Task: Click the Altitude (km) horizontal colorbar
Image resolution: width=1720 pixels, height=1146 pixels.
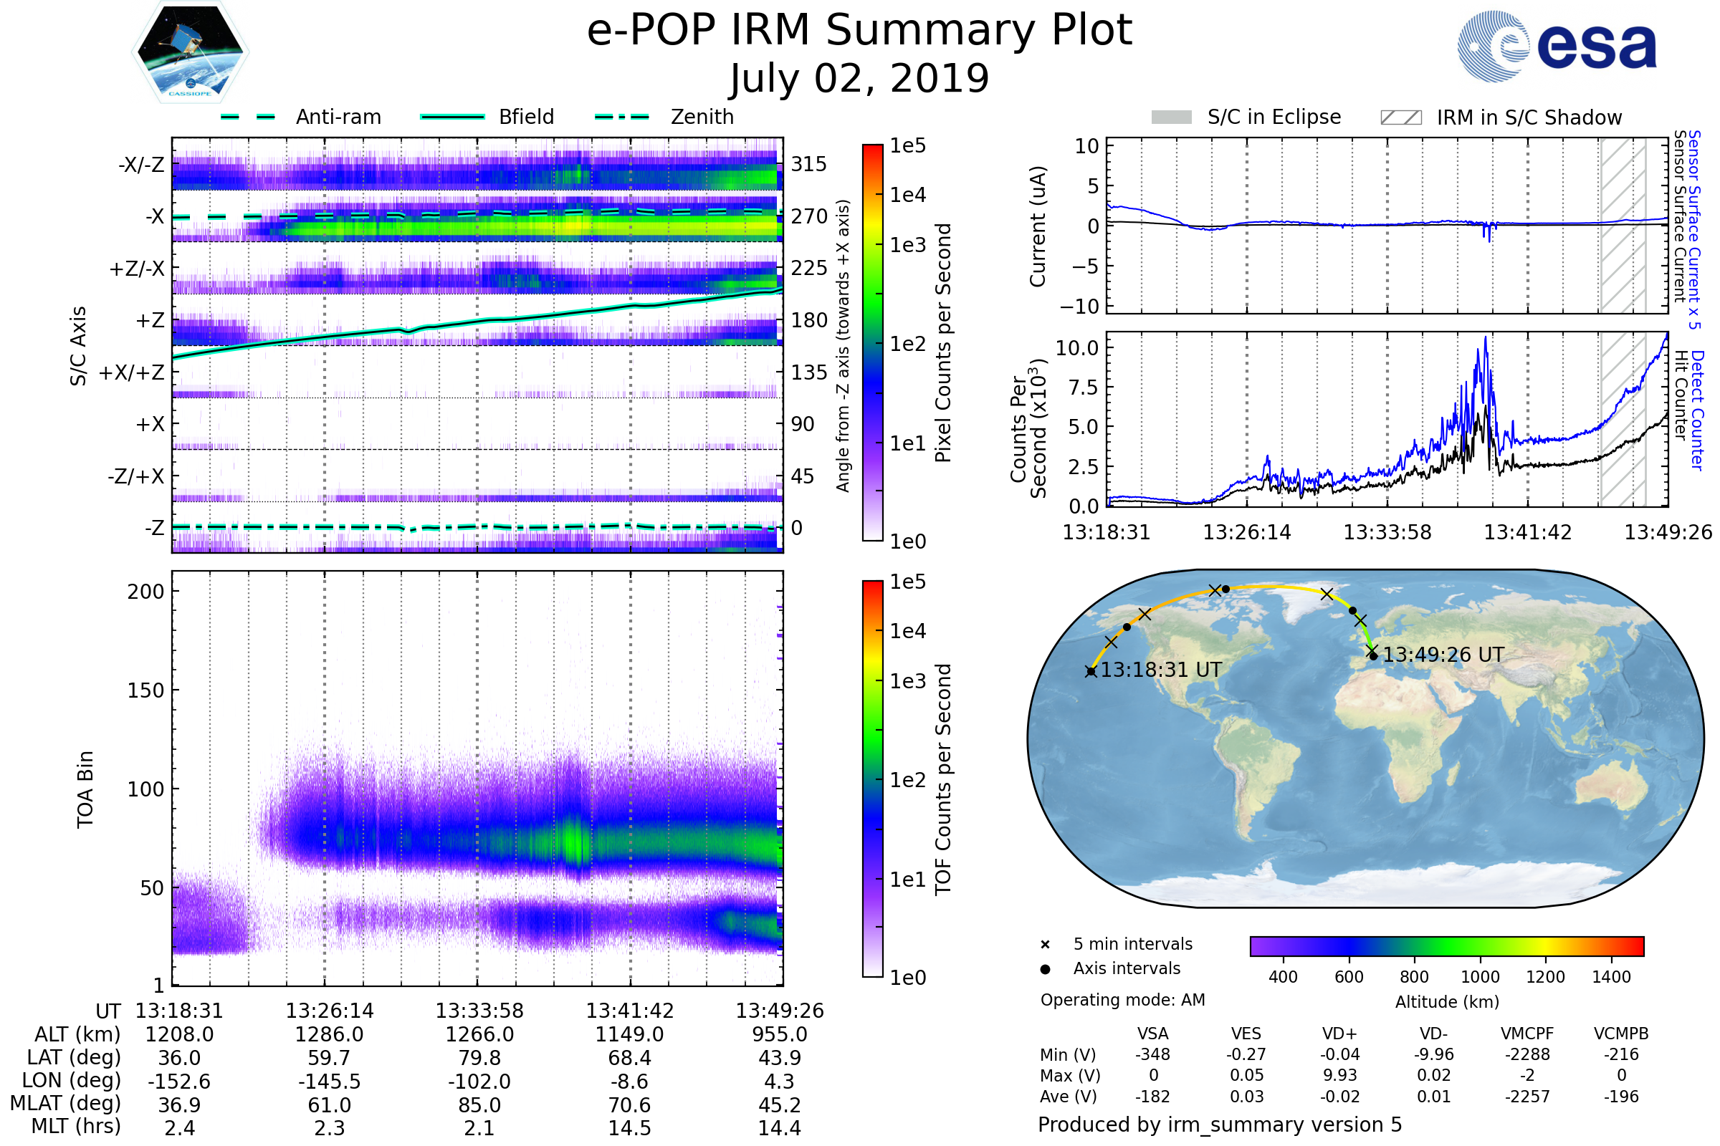Action: pyautogui.click(x=1446, y=945)
